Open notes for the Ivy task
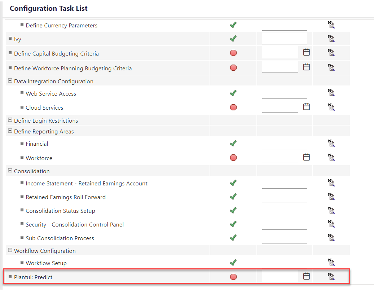Screen dimensions: 374x290 (331, 38)
